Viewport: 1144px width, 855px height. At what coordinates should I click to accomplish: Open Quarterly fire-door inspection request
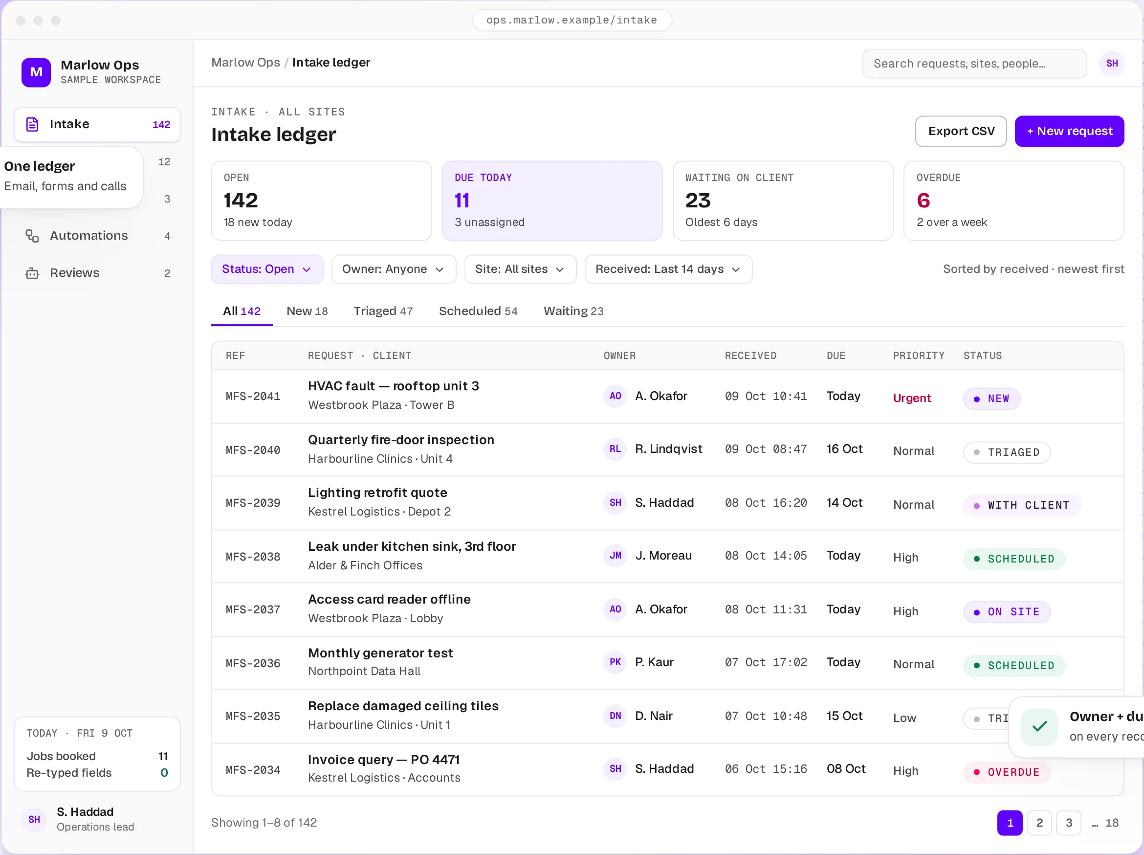pos(401,440)
